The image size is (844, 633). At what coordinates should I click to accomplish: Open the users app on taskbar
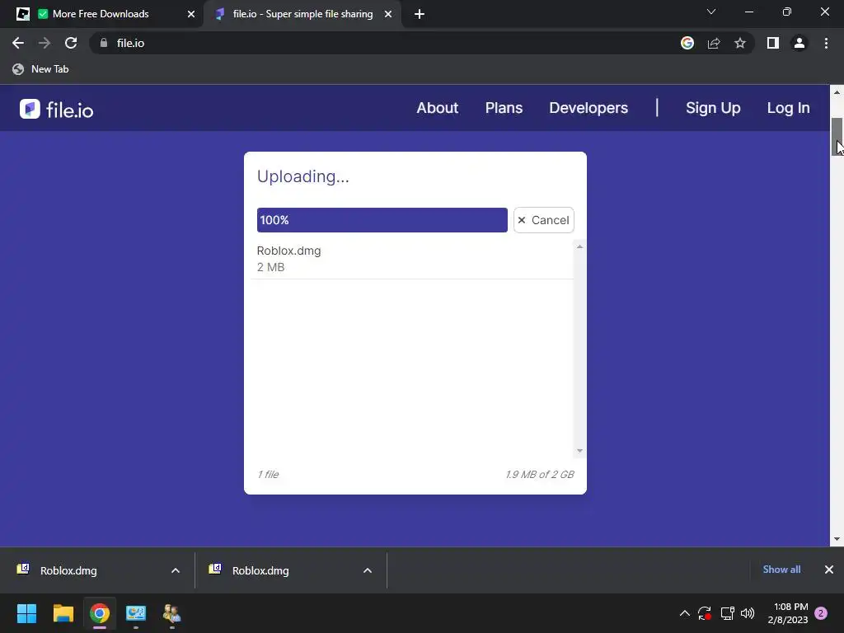pyautogui.click(x=172, y=613)
